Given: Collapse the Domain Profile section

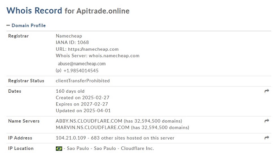Looking at the screenshot, I should (x=26, y=25).
